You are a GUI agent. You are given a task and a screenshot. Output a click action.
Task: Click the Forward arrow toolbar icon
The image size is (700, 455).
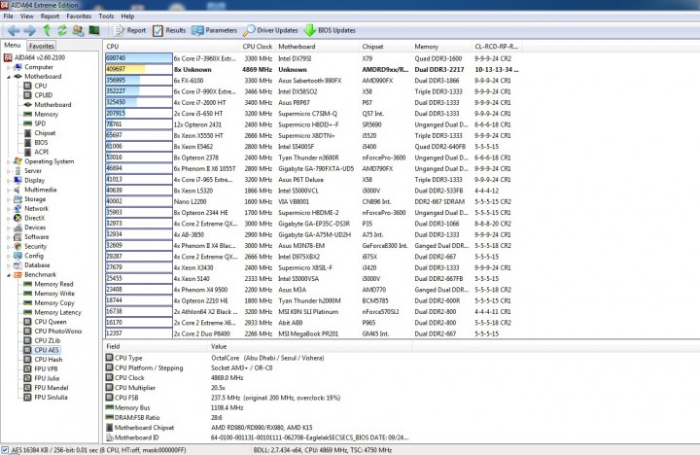[x=30, y=30]
